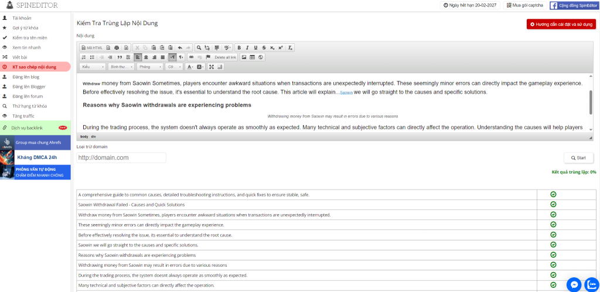Click the print icon in editor toolbar

point(117,47)
